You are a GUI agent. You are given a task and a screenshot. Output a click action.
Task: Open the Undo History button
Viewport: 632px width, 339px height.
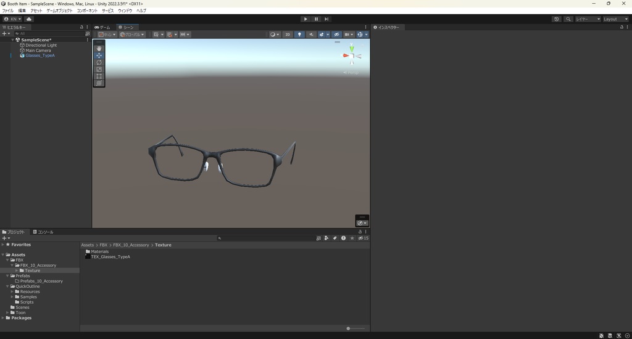(557, 19)
